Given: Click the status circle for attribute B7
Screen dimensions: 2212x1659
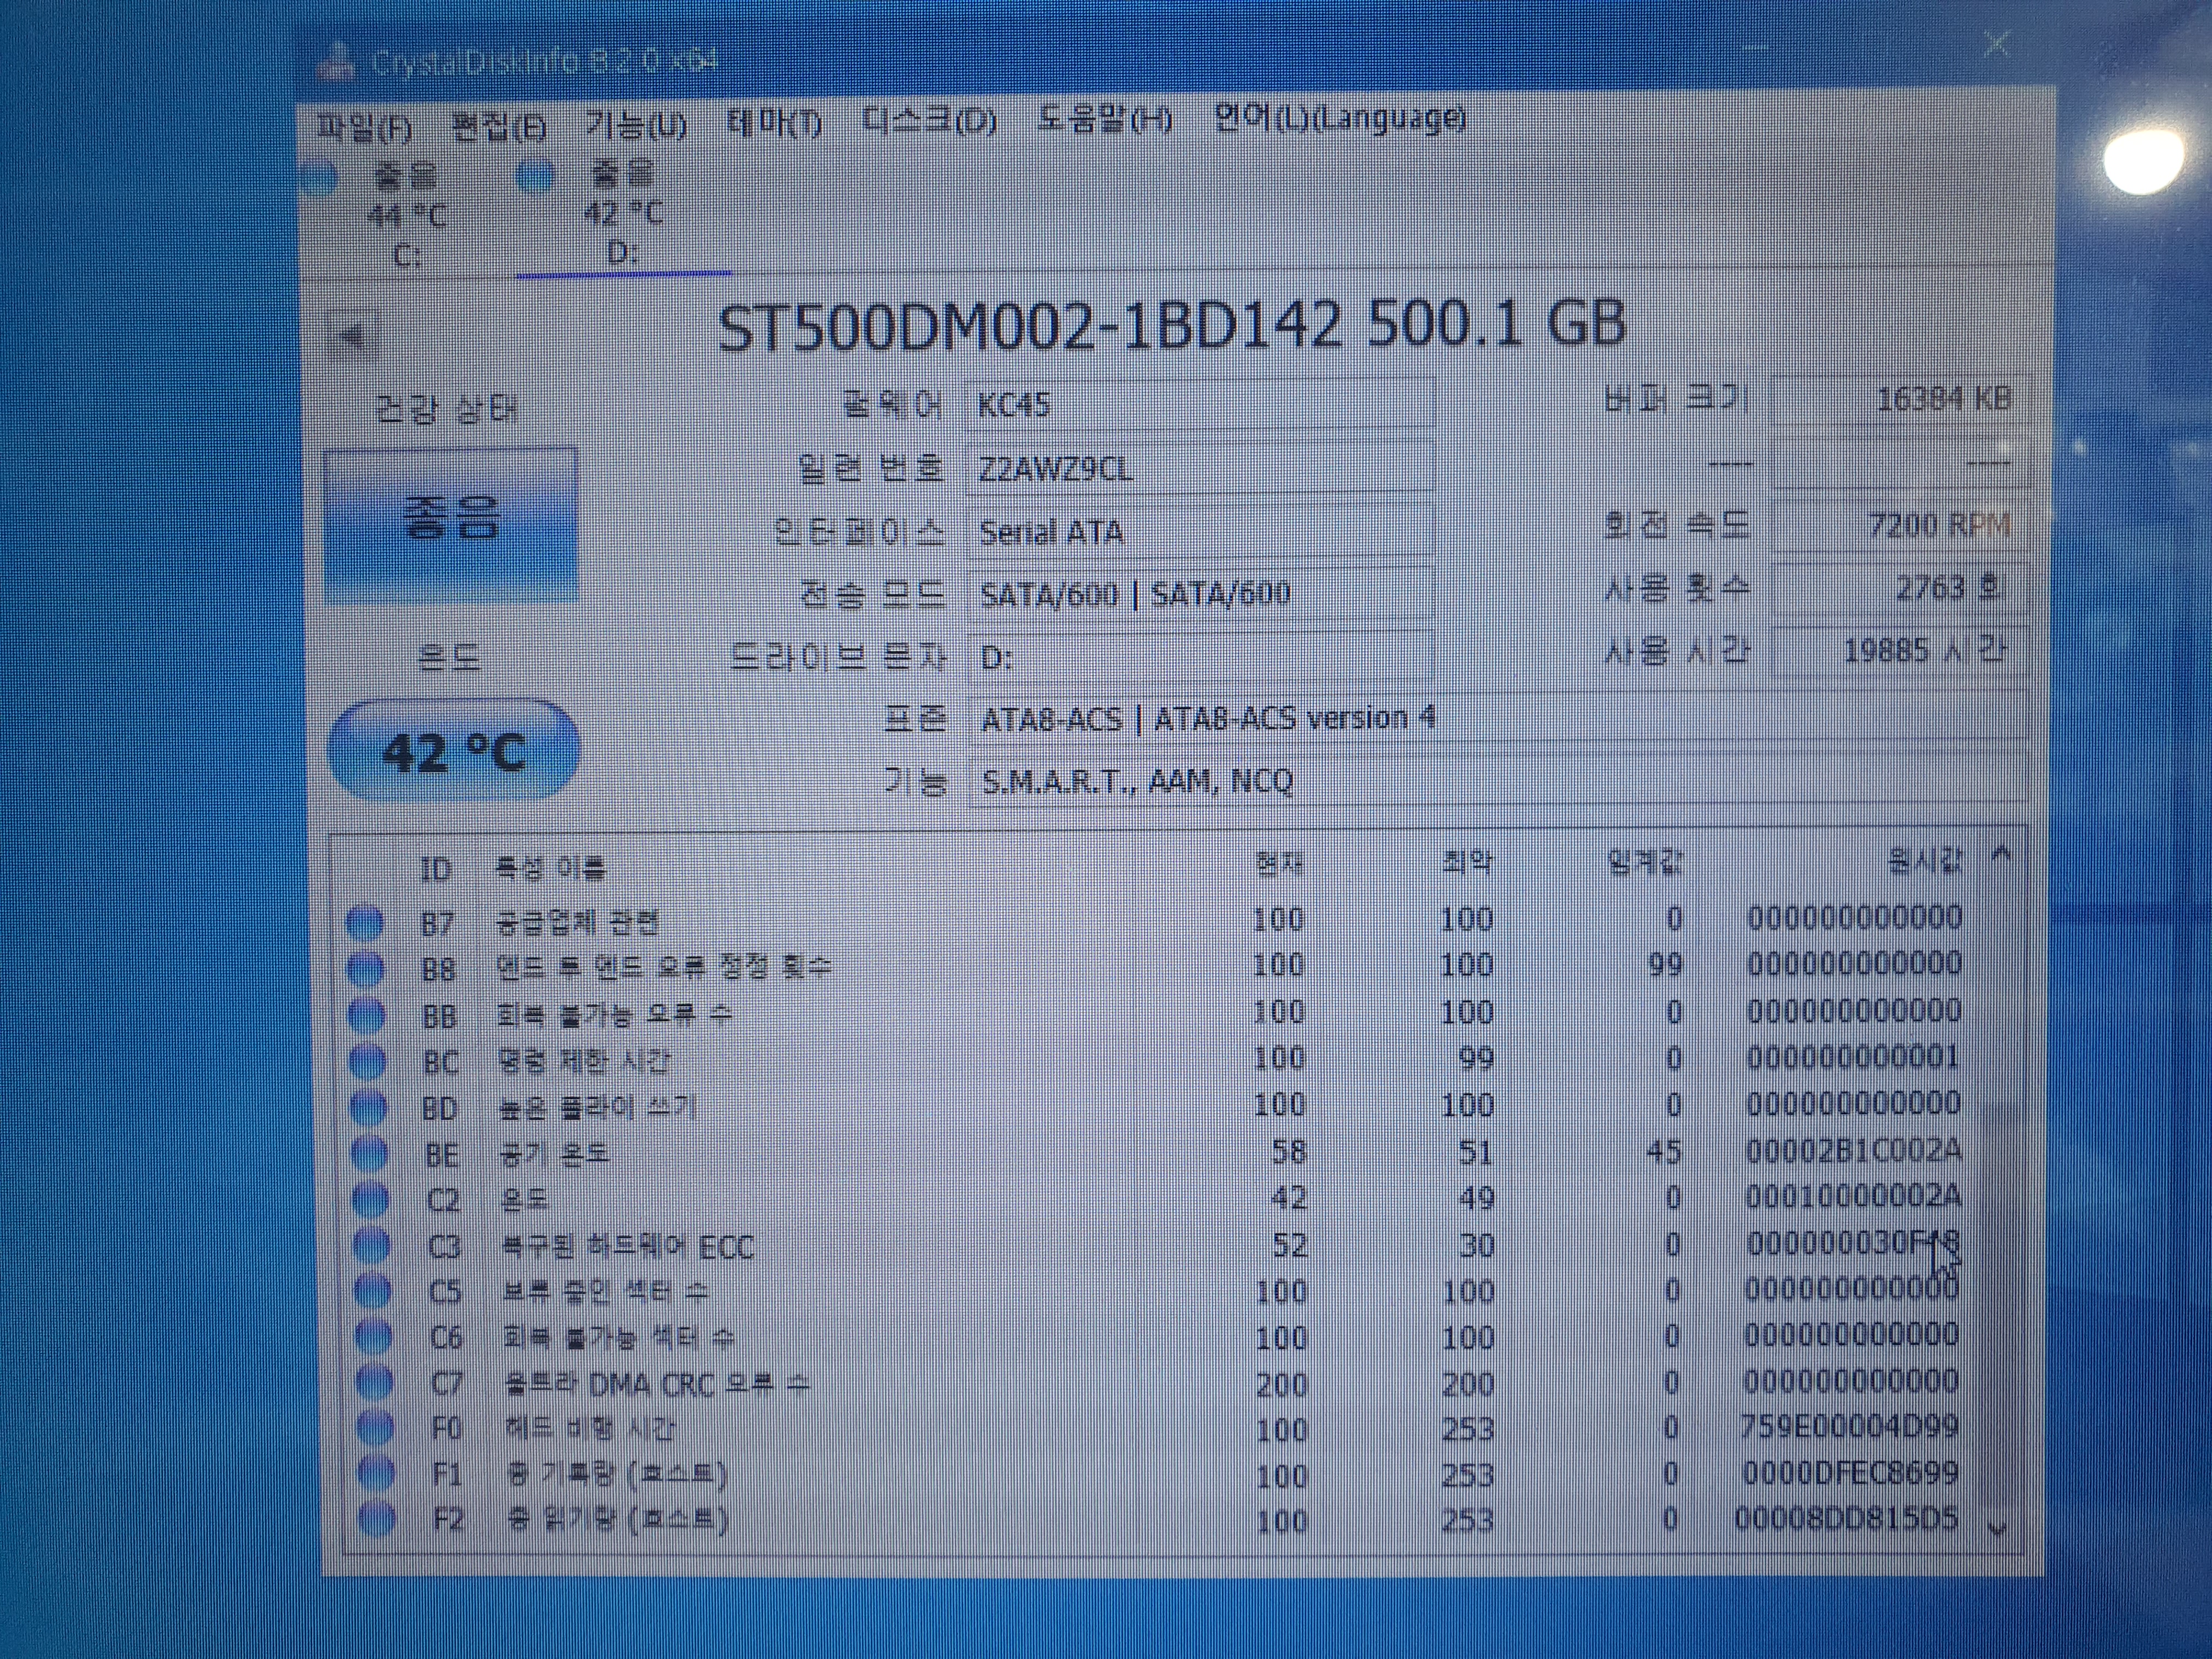Looking at the screenshot, I should pyautogui.click(x=364, y=922).
